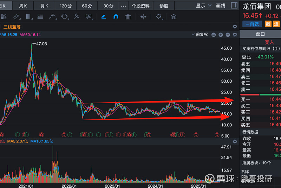The image size is (281, 188).
Task: Click the minus icon left of plus
Action: 214,35
